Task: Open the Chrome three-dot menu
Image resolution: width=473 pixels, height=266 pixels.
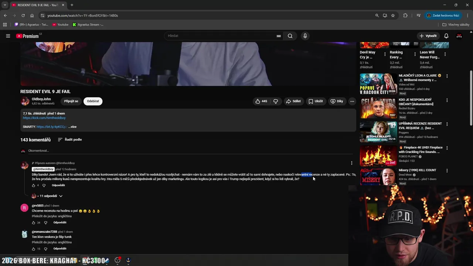Action: [x=468, y=16]
